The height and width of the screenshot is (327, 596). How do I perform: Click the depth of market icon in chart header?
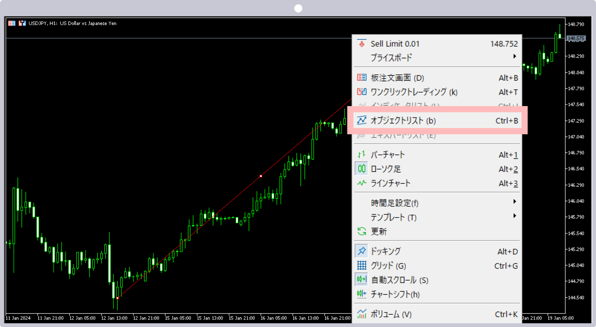12,23
